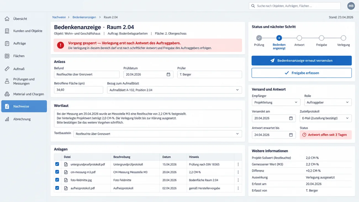Click file icon of cm-messung-m3.pdf
This screenshot has height=202, width=359.
point(66,172)
